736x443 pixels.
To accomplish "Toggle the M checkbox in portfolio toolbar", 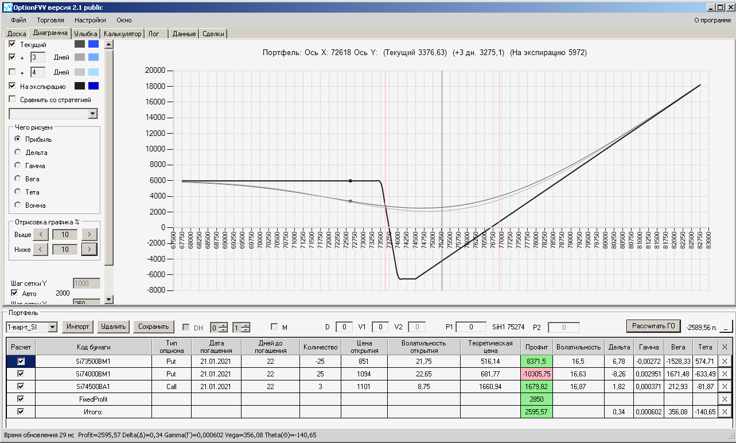I will [274, 327].
